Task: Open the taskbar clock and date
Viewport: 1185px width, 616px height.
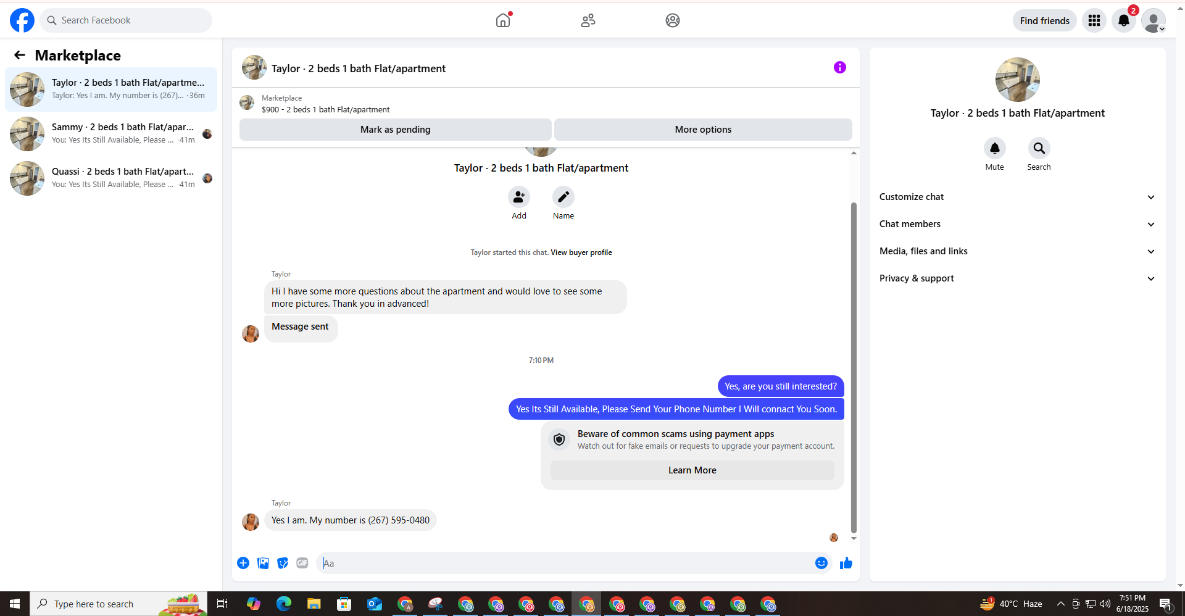Action: click(x=1133, y=604)
